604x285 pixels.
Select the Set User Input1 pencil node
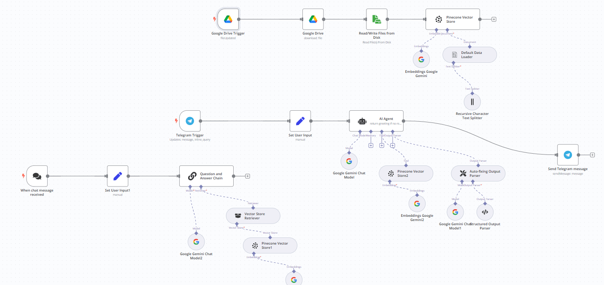(x=118, y=176)
